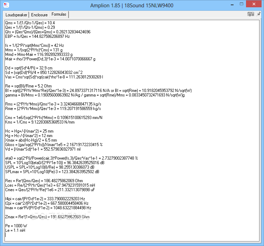Click the Hg = 12 mm line
This screenshot has height=246, width=264.
[29, 136]
